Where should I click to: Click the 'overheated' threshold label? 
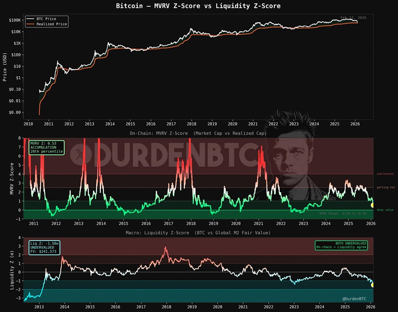385,174
